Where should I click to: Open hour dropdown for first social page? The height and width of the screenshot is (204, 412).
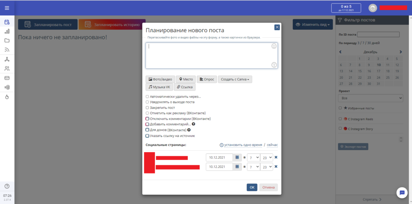click(x=253, y=157)
